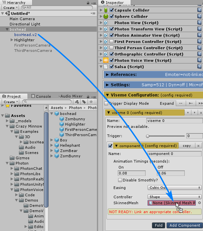Toggle the Trigger Display Mode checkbox
203x231 pixels.
[x=106, y=103]
